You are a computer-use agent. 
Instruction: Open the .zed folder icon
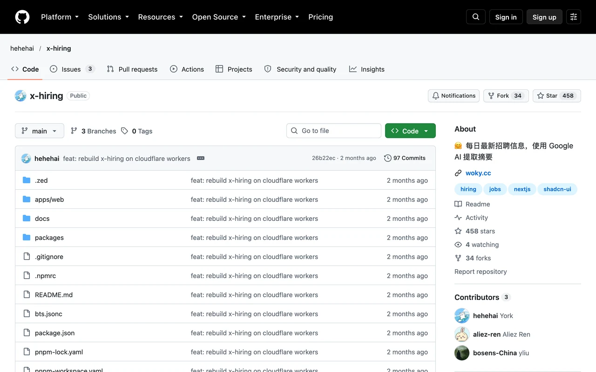[x=27, y=180]
